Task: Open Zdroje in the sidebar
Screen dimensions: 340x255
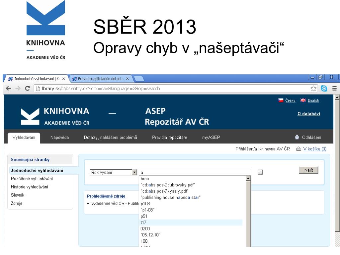Action: [17, 204]
